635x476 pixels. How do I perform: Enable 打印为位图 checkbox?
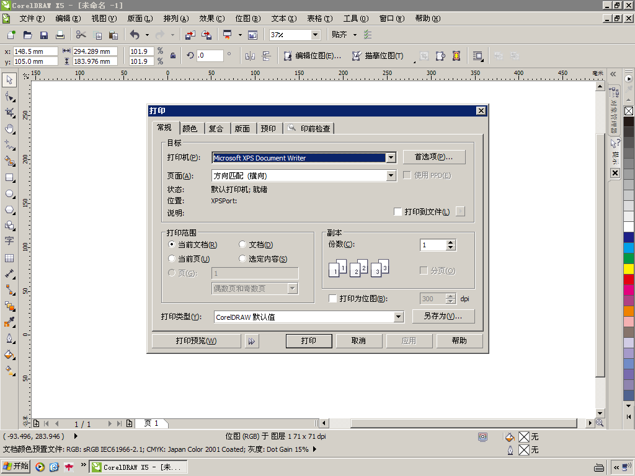[x=332, y=298]
